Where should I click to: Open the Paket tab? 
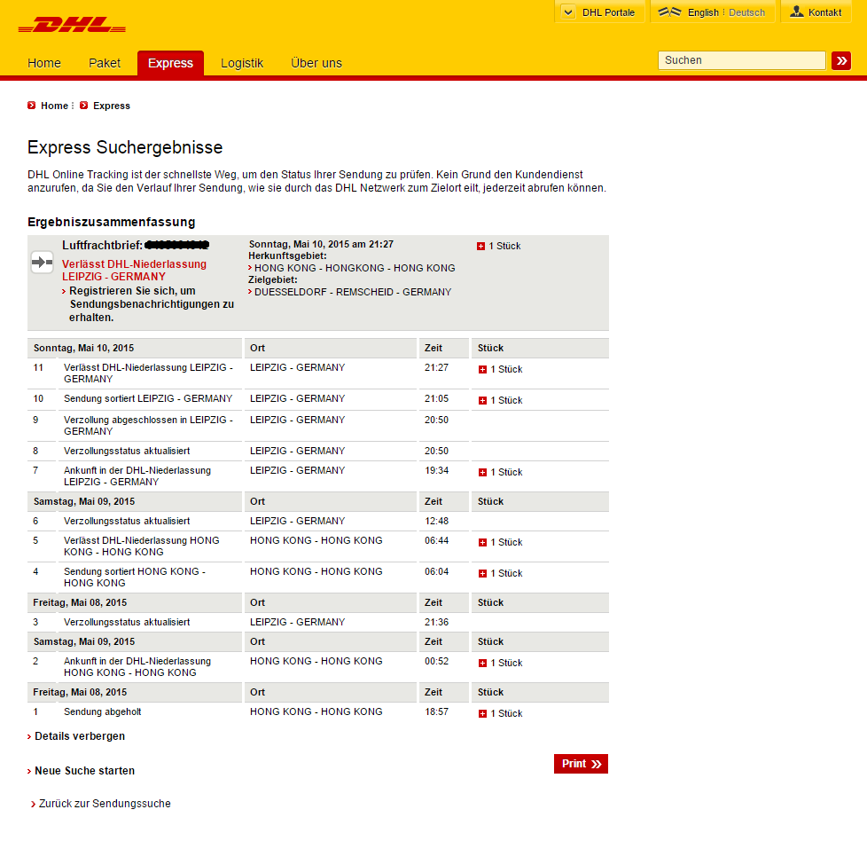[x=105, y=63]
